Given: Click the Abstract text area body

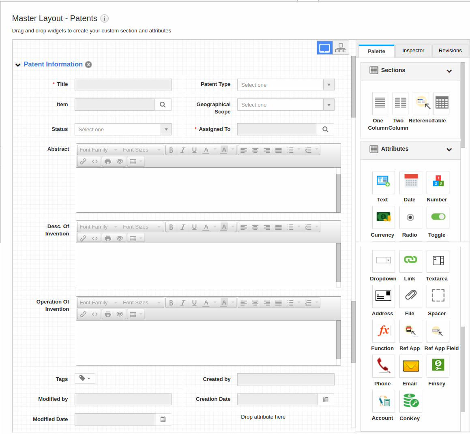Looking at the screenshot, I should click(206, 190).
